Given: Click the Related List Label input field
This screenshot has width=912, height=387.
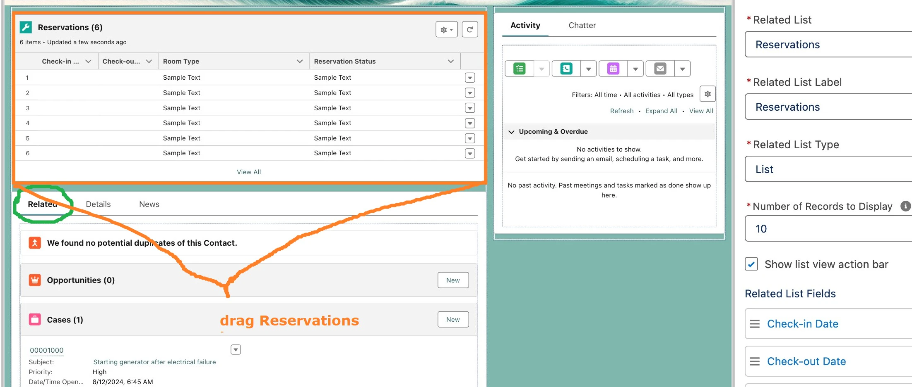Looking at the screenshot, I should click(828, 107).
